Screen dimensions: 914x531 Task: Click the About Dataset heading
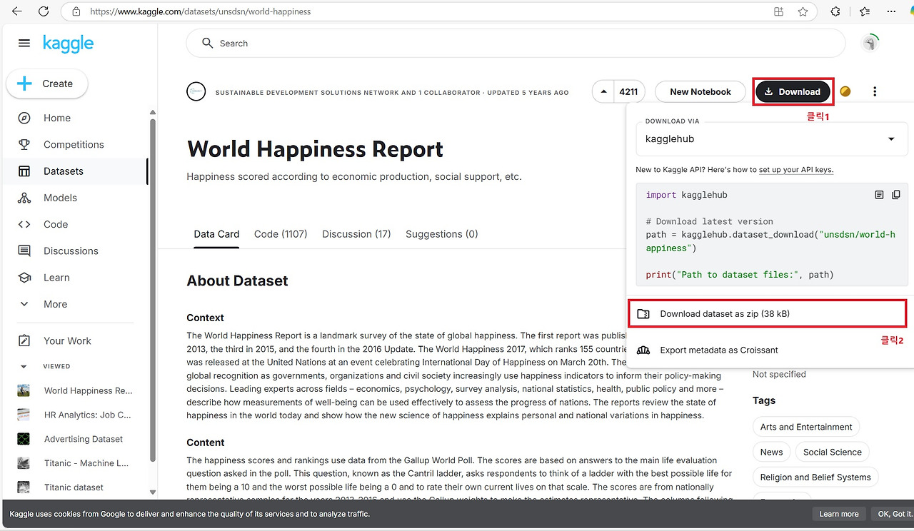coord(237,280)
